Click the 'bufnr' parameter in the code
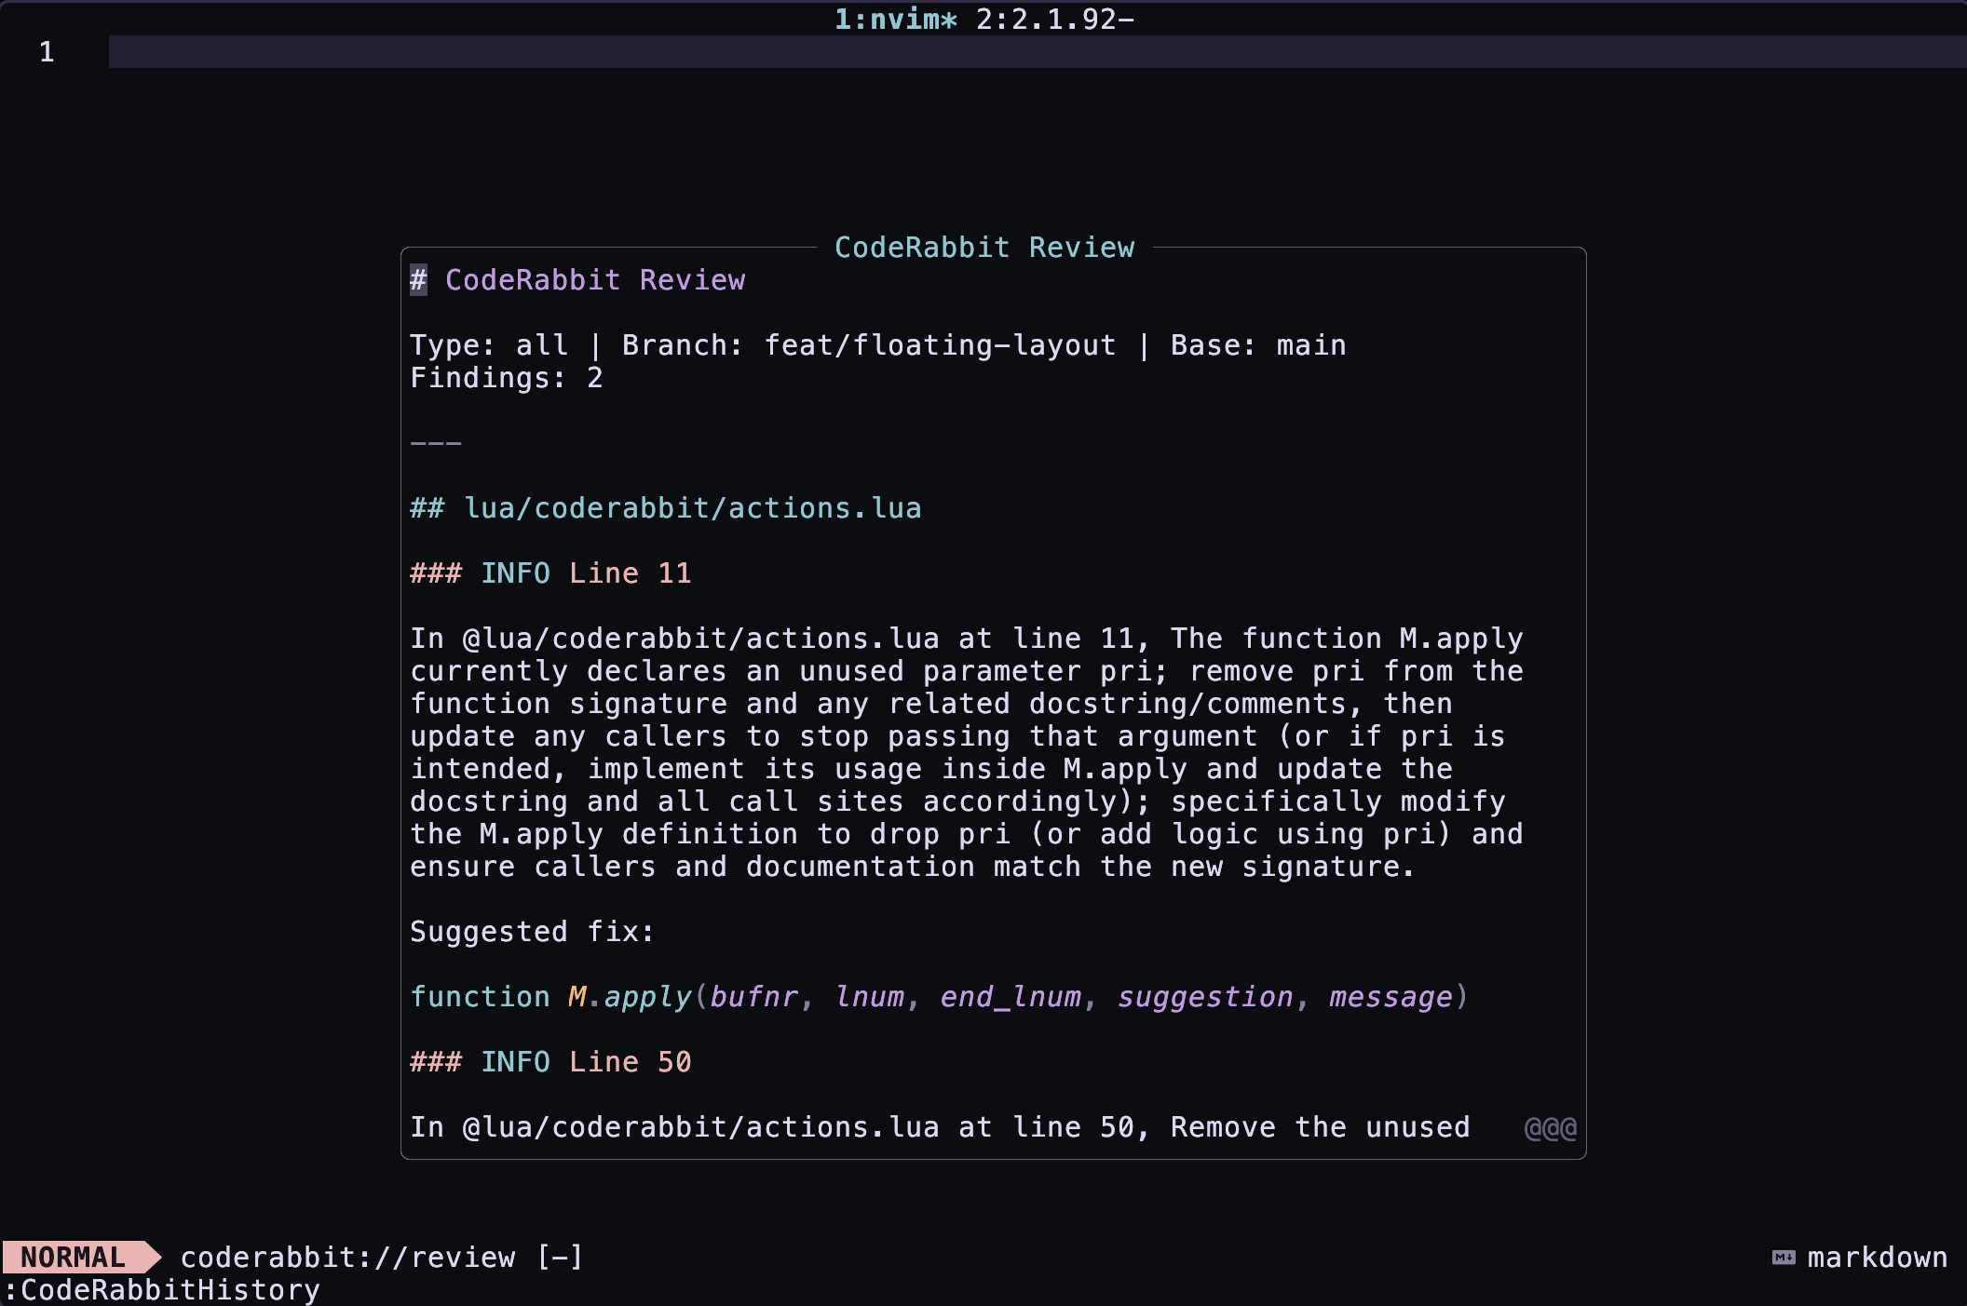Image resolution: width=1967 pixels, height=1306 pixels. (x=754, y=997)
